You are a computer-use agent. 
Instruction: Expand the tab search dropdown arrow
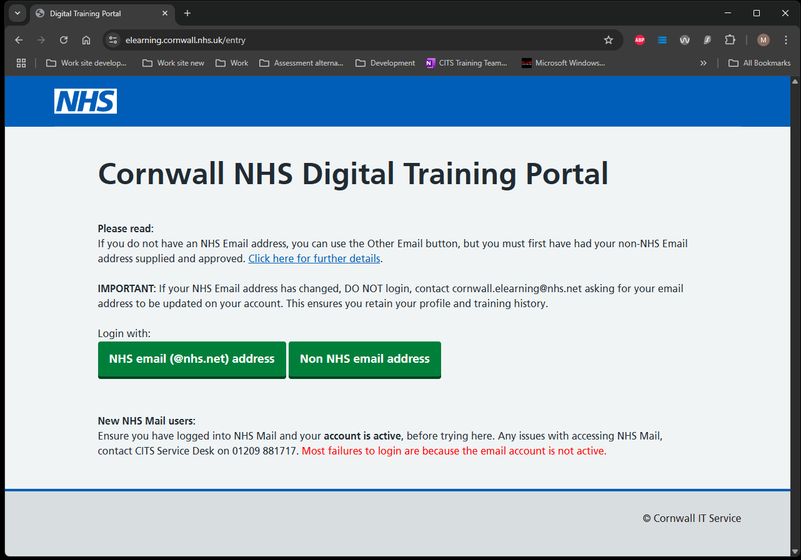point(17,12)
